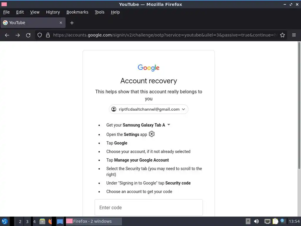
Task: Minimize the Firefox window
Action: tap(285, 4)
